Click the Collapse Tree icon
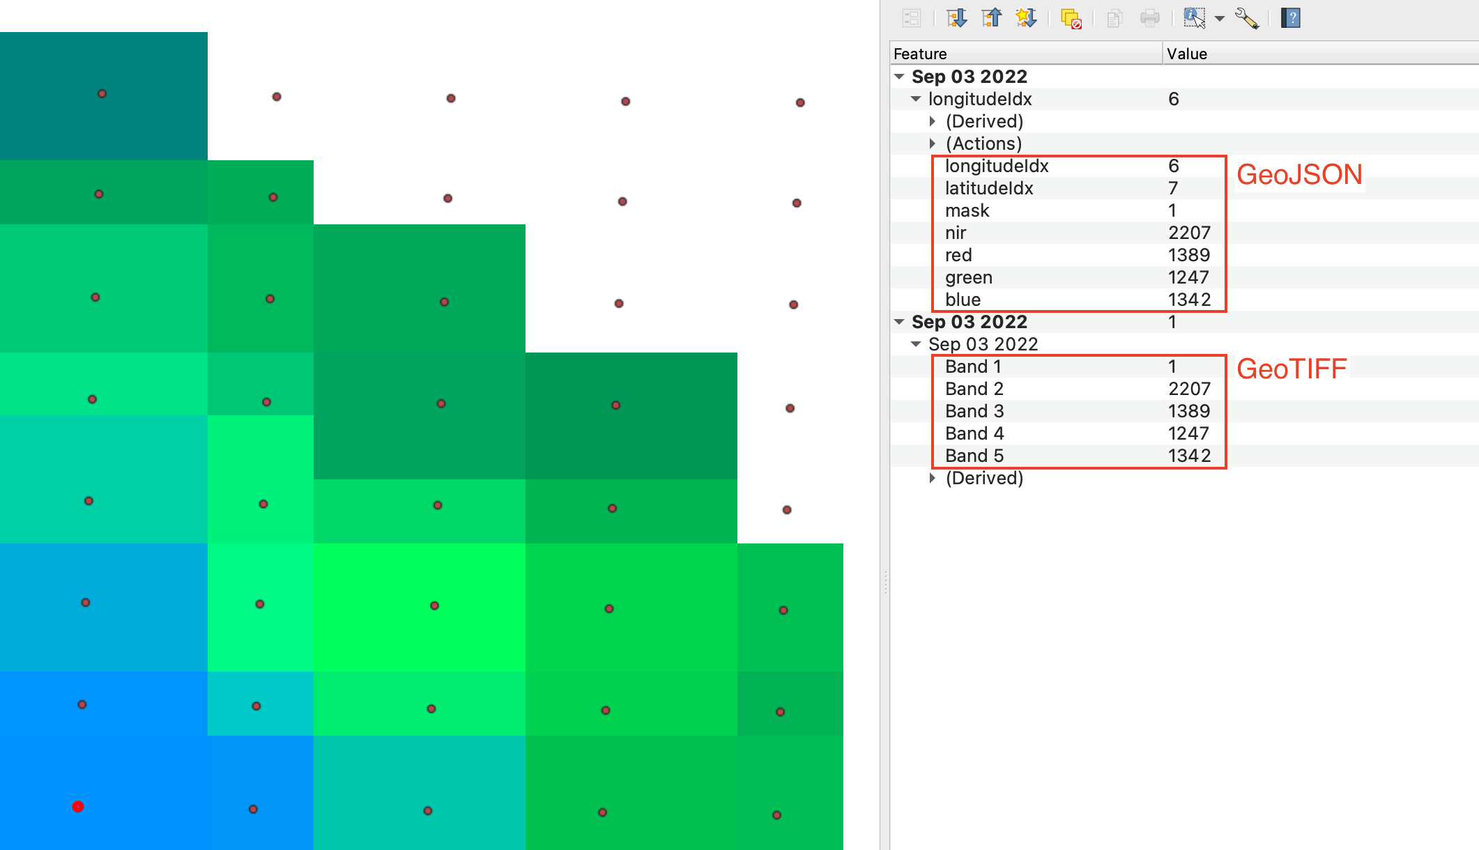This screenshot has height=850, width=1479. click(991, 18)
